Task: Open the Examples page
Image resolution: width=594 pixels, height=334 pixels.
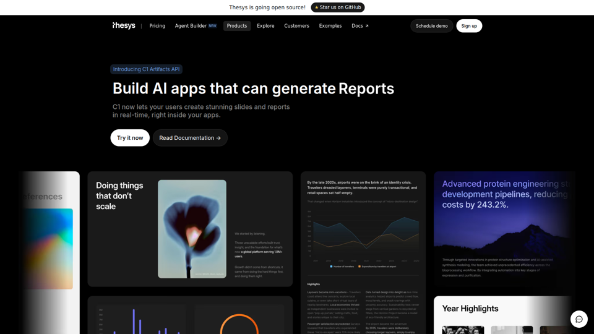Action: [x=330, y=26]
